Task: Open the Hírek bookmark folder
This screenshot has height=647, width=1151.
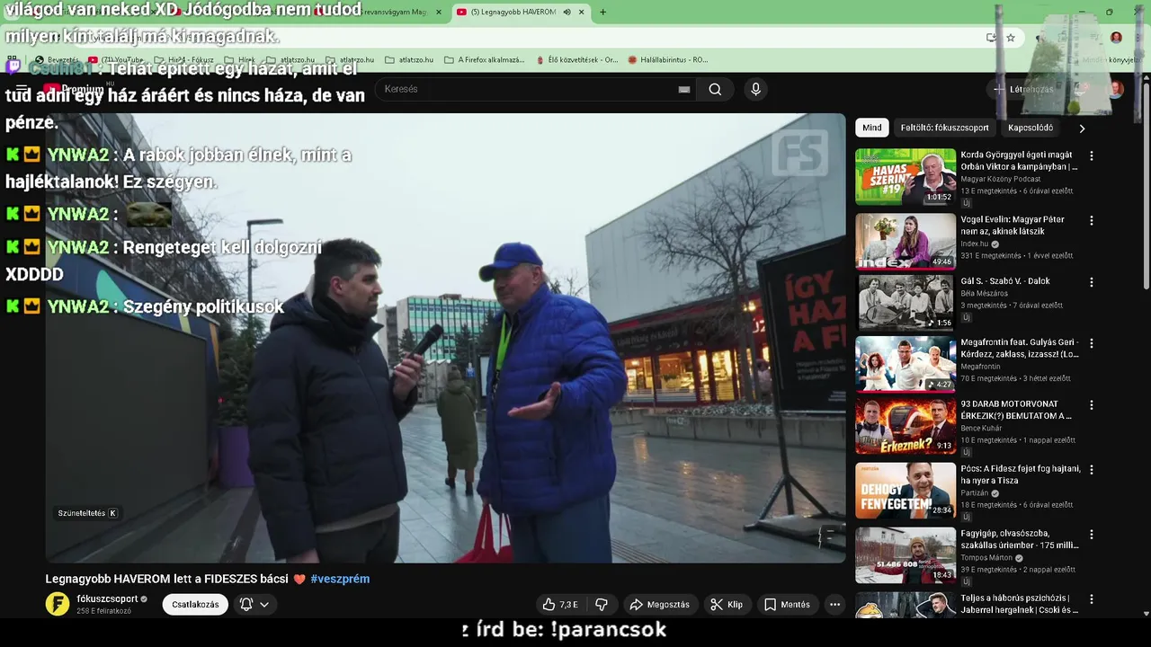Action: 239,60
